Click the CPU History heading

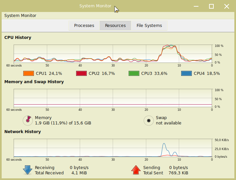[x=18, y=37]
